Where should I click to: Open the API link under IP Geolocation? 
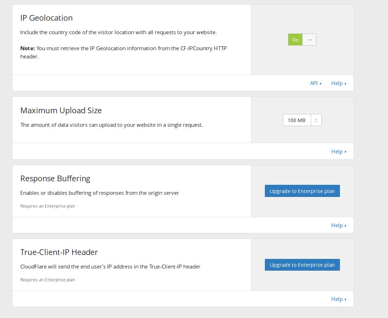[x=315, y=83]
